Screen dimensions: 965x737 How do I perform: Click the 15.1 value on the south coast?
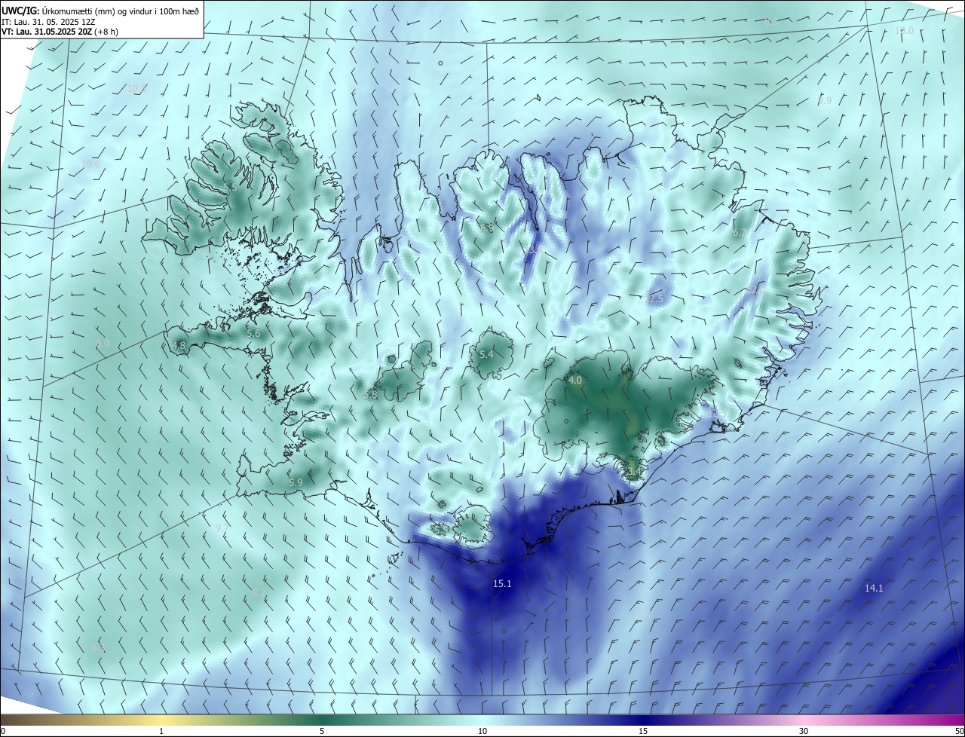pos(502,583)
